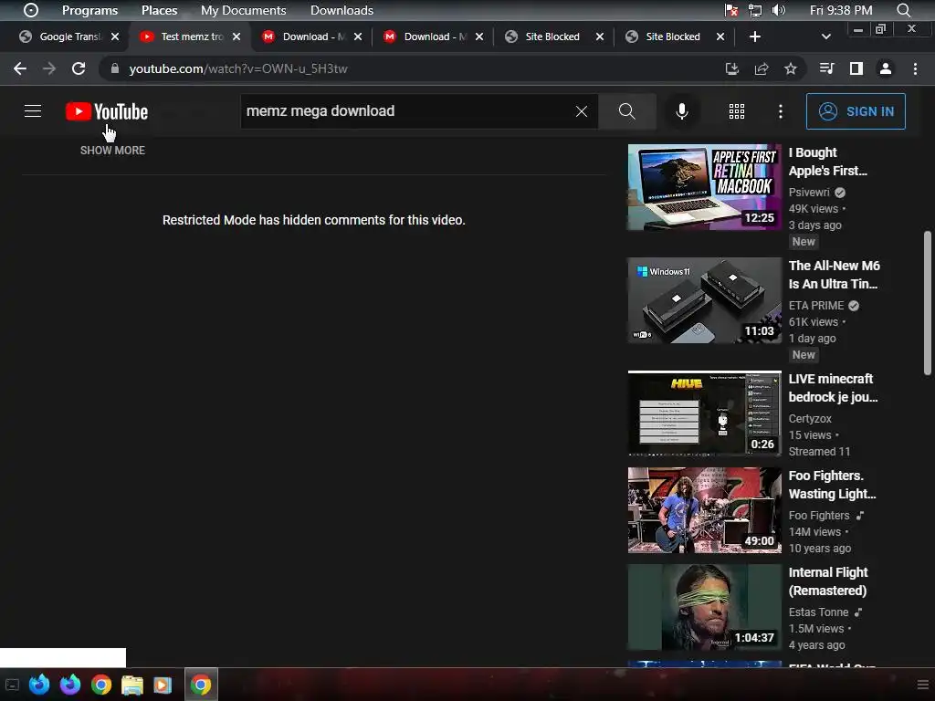Open ETA PRIME channel name
Viewport: 935px width, 701px height.
pos(815,305)
